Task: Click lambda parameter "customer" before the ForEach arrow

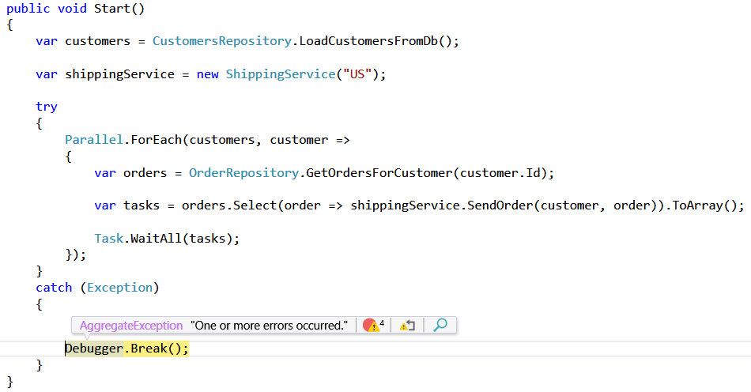Action: click(x=299, y=140)
